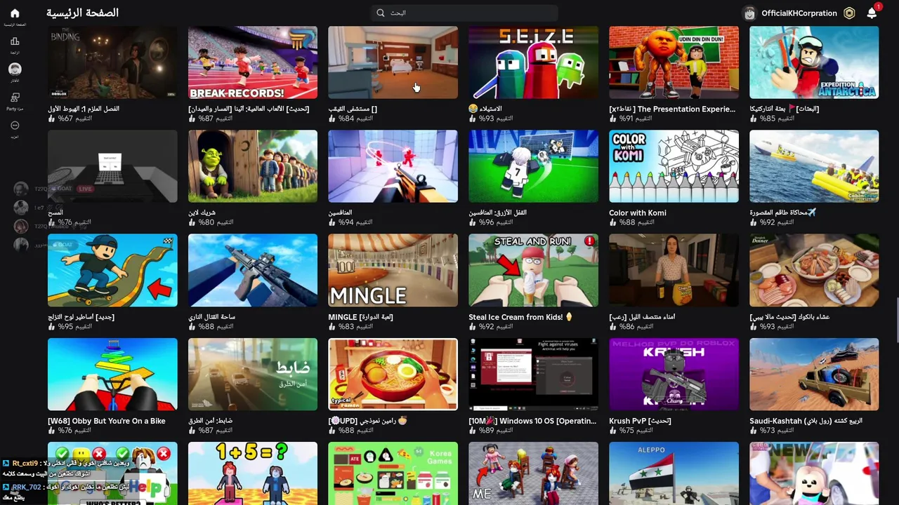This screenshot has height=505, width=899.
Task: Open the Shrek line game thumbnail
Action: tap(253, 166)
